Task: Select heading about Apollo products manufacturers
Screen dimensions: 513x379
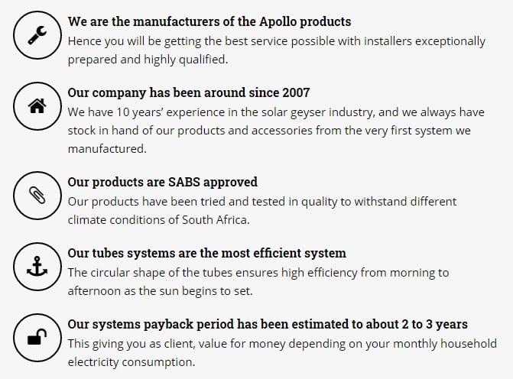Action: pyautogui.click(x=209, y=22)
